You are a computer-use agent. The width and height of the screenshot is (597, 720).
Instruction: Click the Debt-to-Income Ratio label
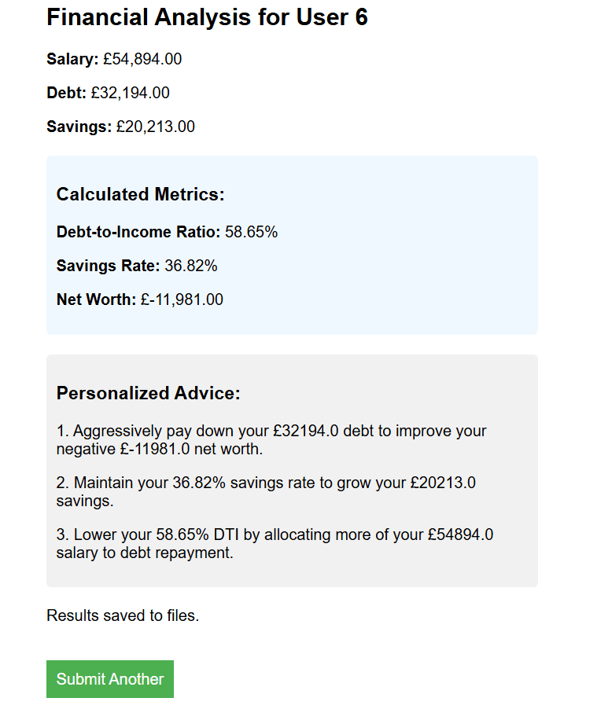pyautogui.click(x=138, y=232)
